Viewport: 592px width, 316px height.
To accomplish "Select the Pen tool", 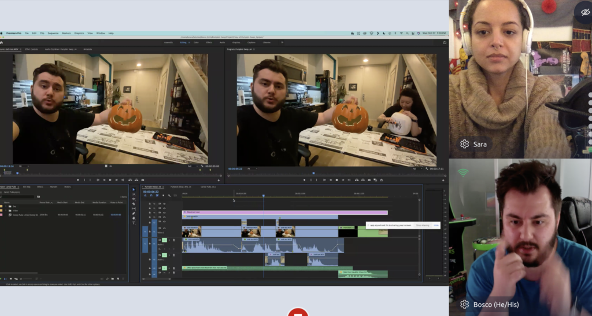I will pyautogui.click(x=134, y=214).
